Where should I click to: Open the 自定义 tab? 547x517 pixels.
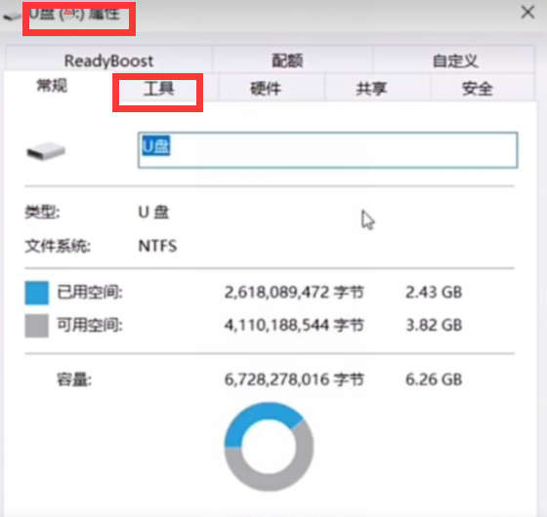click(x=454, y=60)
